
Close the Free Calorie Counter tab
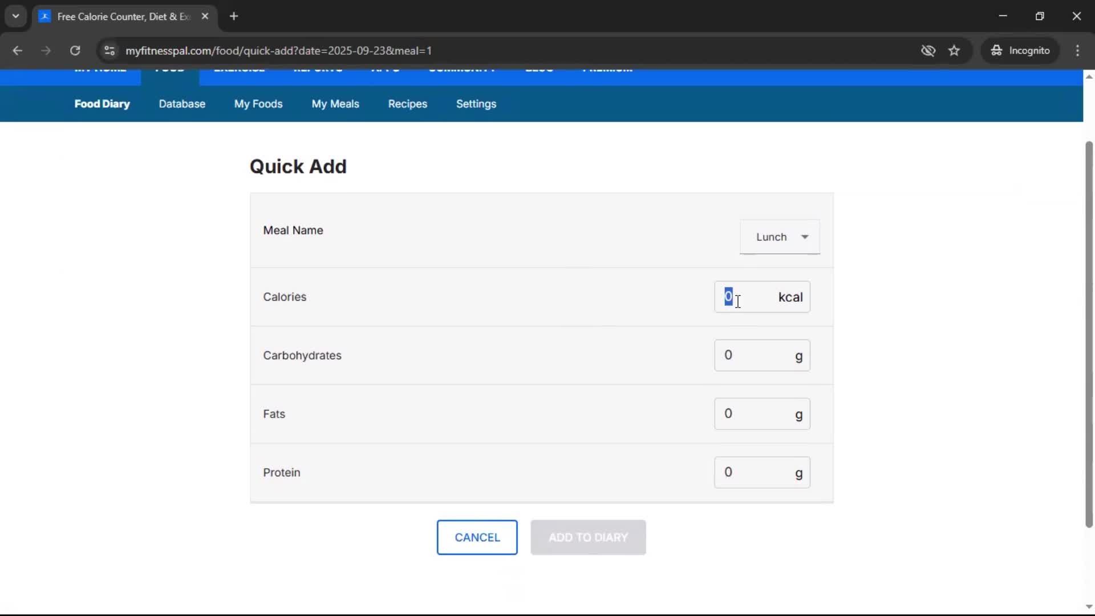click(x=205, y=16)
